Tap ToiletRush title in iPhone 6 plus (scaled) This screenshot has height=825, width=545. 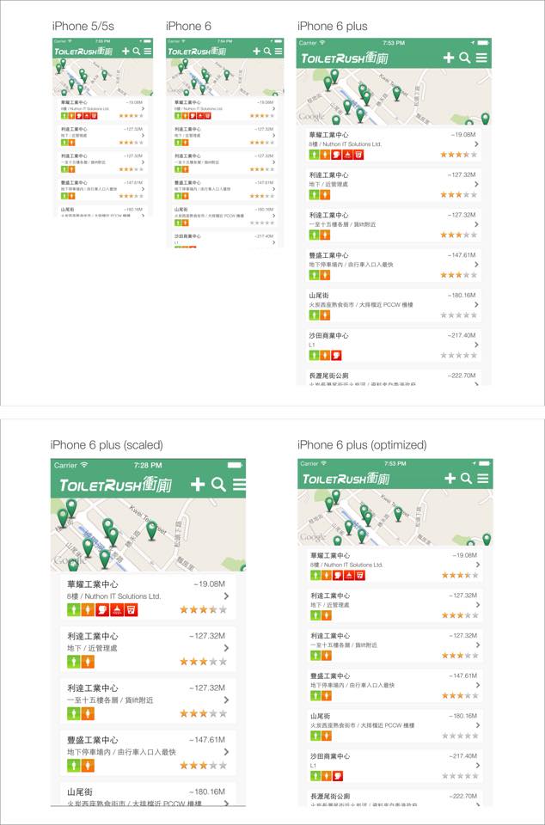114,486
